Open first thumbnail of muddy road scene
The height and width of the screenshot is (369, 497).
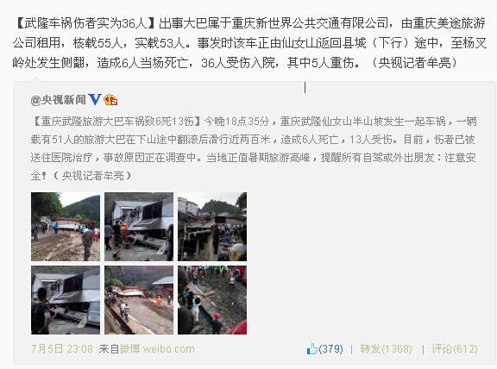click(x=66, y=227)
